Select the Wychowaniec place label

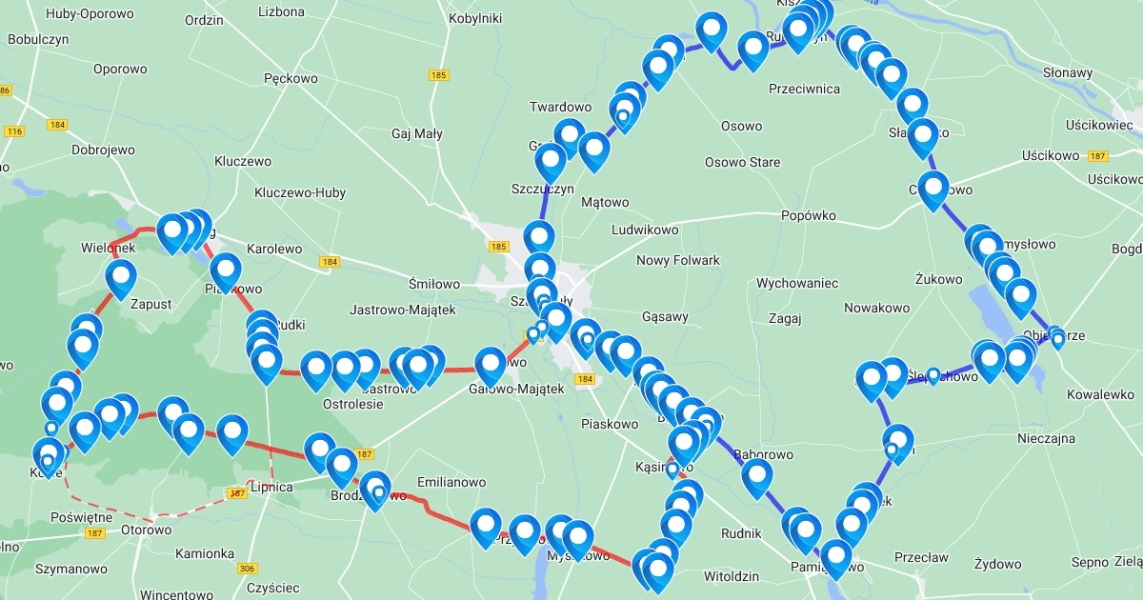click(797, 283)
